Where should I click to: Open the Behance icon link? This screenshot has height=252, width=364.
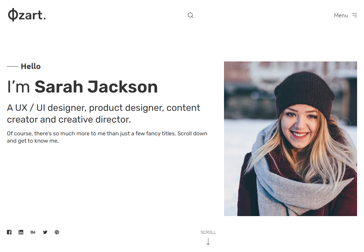pyautogui.click(x=33, y=232)
